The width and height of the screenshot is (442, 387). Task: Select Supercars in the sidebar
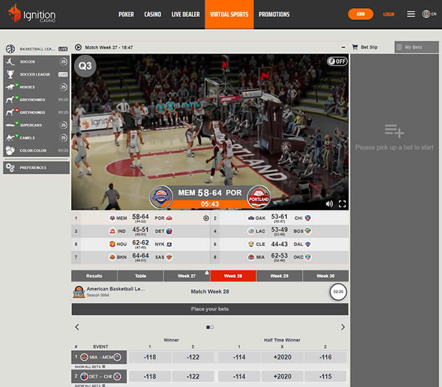[37, 125]
